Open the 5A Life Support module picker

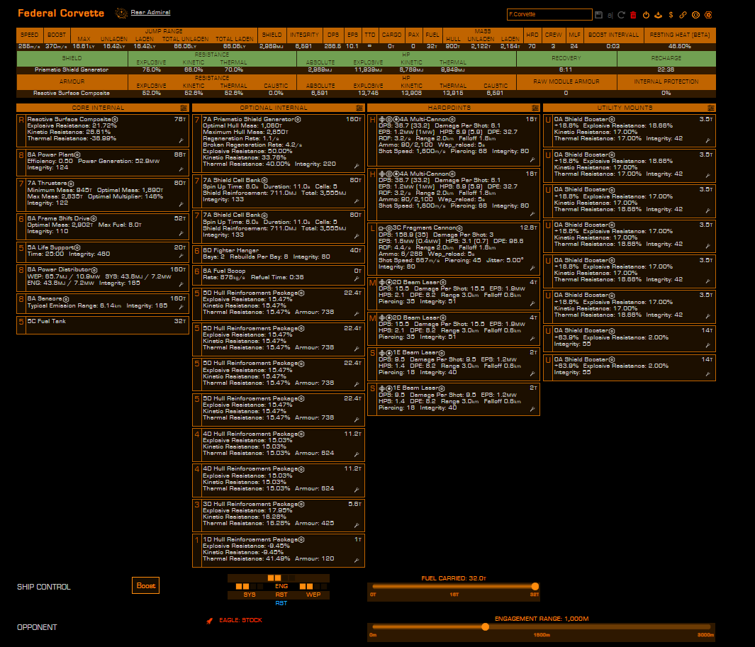point(103,252)
